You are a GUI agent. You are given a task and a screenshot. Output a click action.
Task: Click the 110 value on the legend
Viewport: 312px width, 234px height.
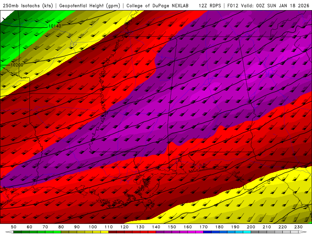point(109,227)
